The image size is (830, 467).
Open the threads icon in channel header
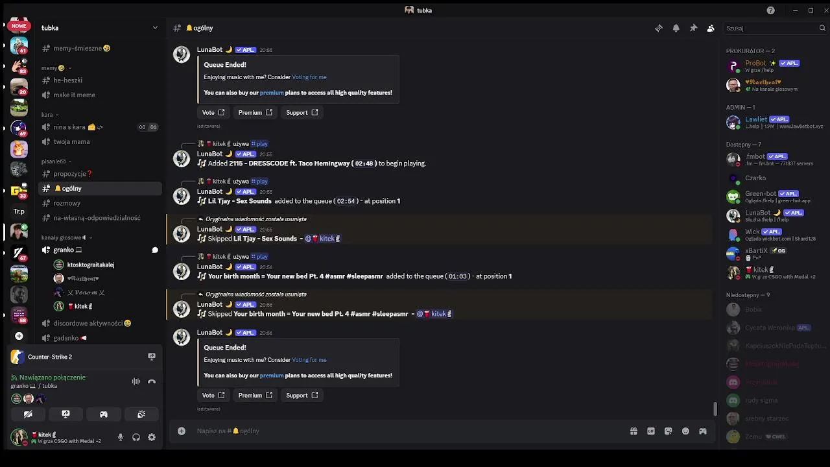click(659, 29)
